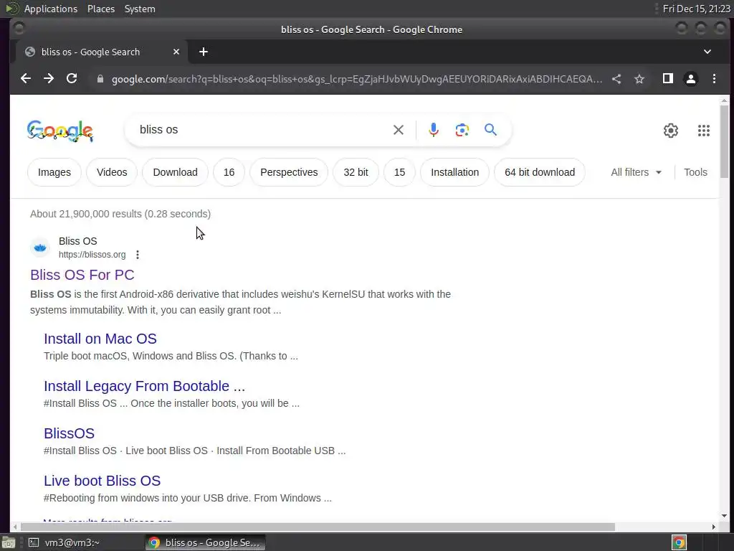
Task: Select the 64 bit download chip
Action: coord(539,172)
